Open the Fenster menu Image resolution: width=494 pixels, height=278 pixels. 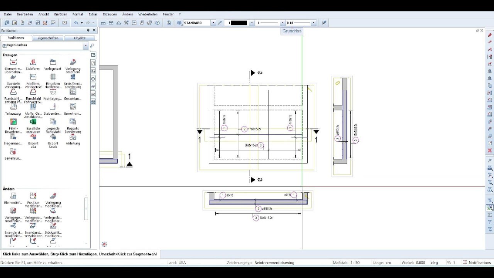[x=168, y=14]
